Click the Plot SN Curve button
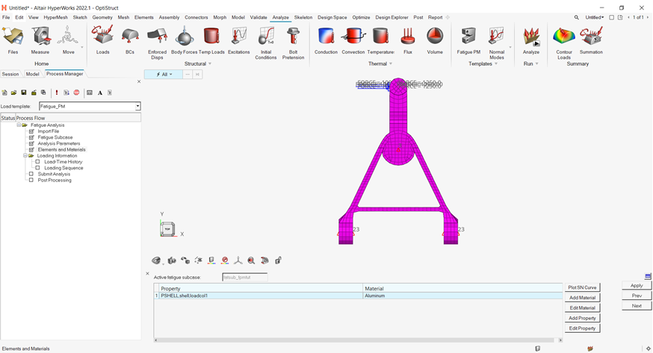This screenshot has width=653, height=353. coord(582,287)
